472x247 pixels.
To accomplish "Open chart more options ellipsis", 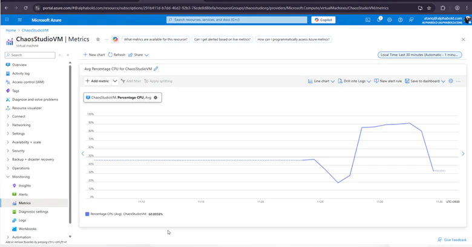I will (x=458, y=81).
